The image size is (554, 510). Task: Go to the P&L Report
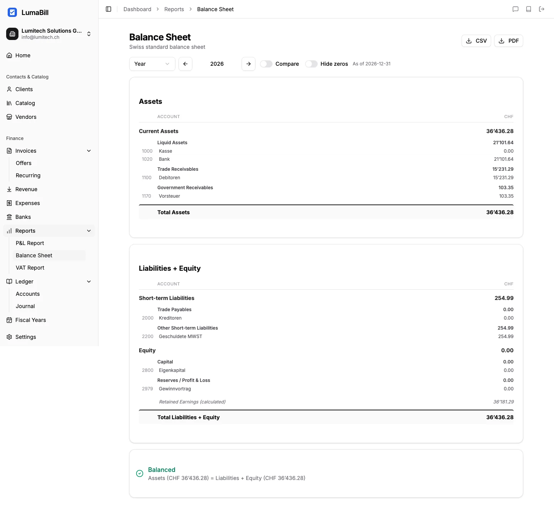coord(30,243)
